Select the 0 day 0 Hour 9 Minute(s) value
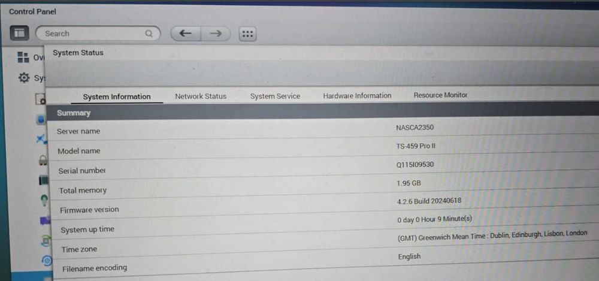The width and height of the screenshot is (599, 281). click(435, 219)
